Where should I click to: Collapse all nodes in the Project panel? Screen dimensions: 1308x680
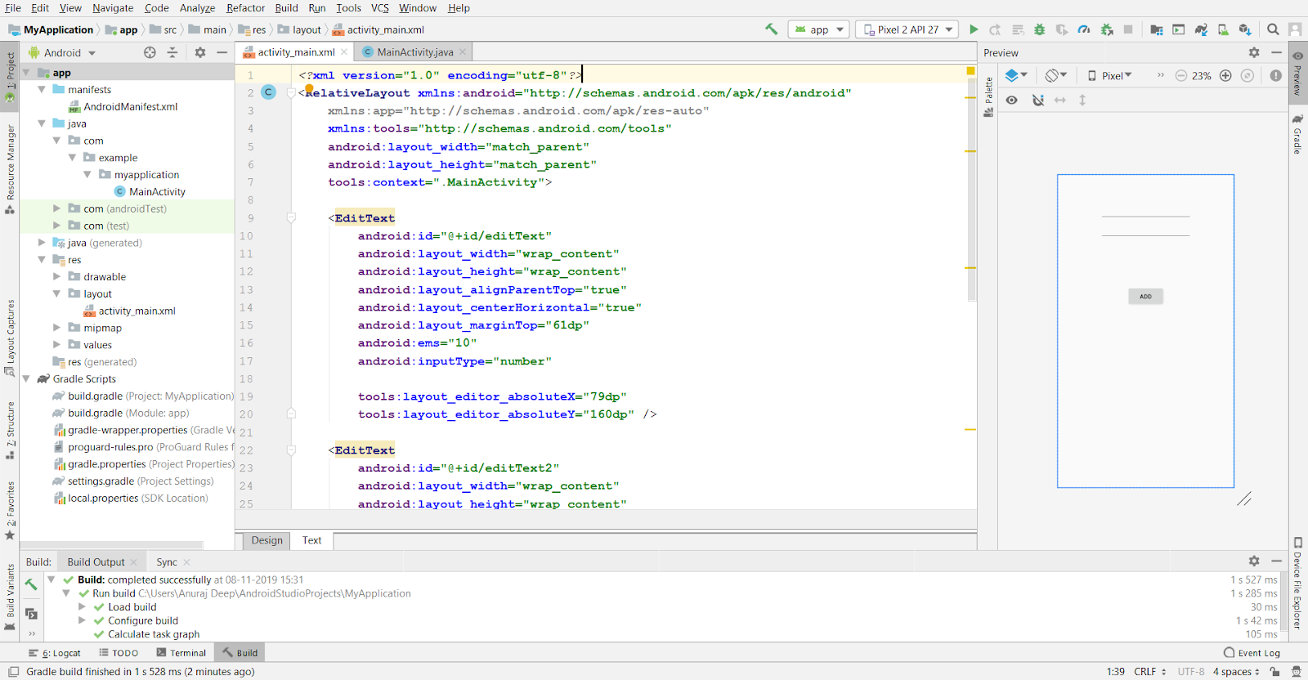tap(172, 52)
